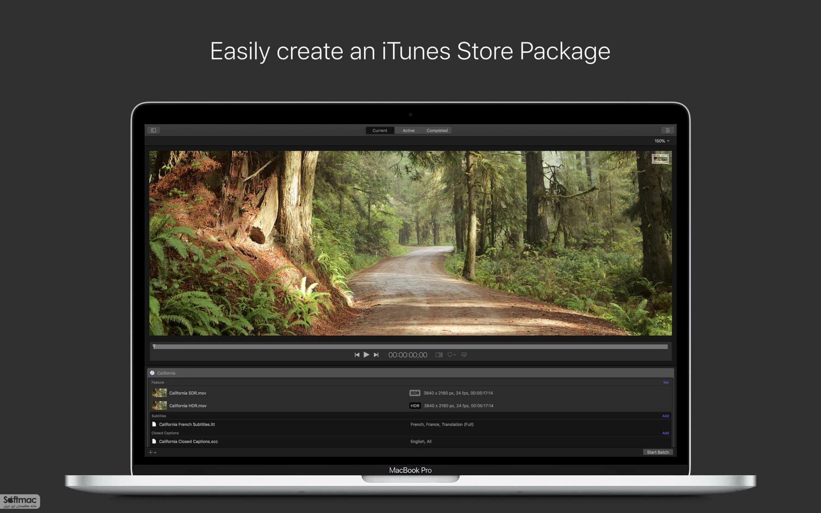821x513 pixels.
Task: Click Add in the Closed Captions section
Action: coord(665,433)
